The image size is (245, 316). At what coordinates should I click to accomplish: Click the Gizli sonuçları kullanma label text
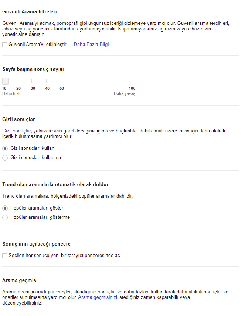(x=35, y=158)
